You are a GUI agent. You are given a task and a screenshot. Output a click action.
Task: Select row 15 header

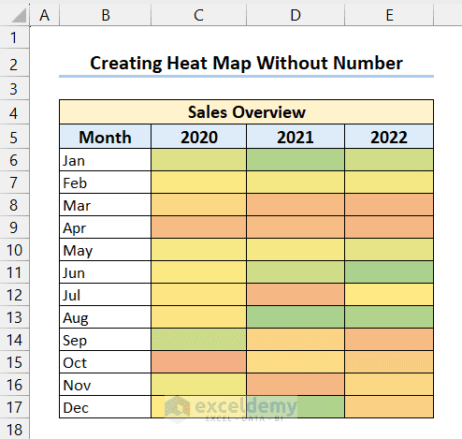(x=14, y=362)
